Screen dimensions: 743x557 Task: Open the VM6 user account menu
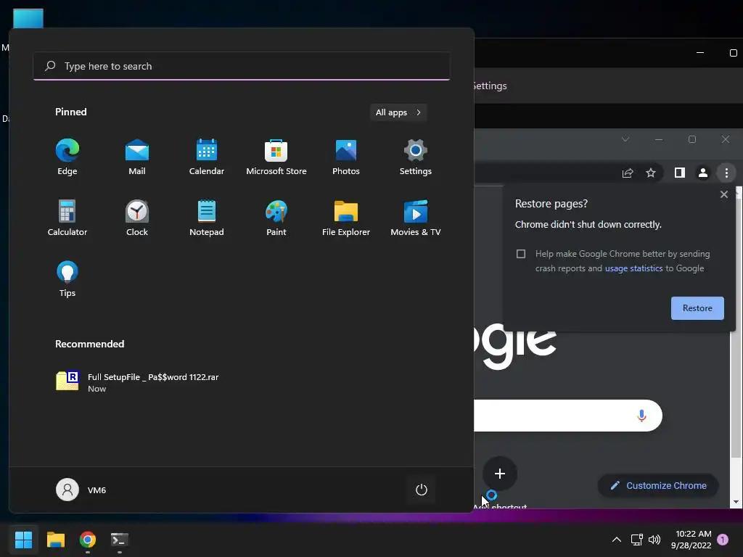(x=81, y=490)
